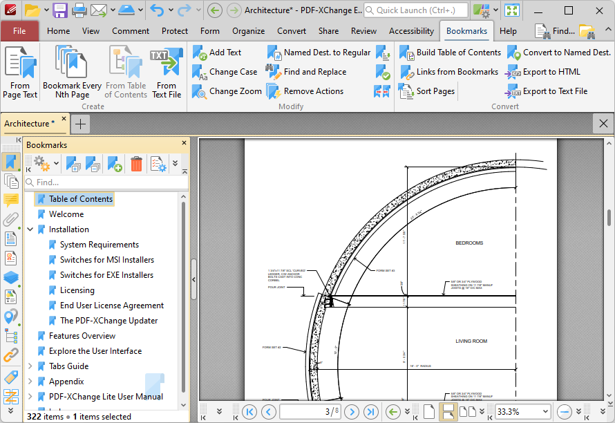615x423 pixels.
Task: Open Layers pane from left sidebar
Action: point(11,277)
